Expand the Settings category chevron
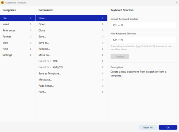Viewport: 179px width, 132px height. tap(31, 55)
